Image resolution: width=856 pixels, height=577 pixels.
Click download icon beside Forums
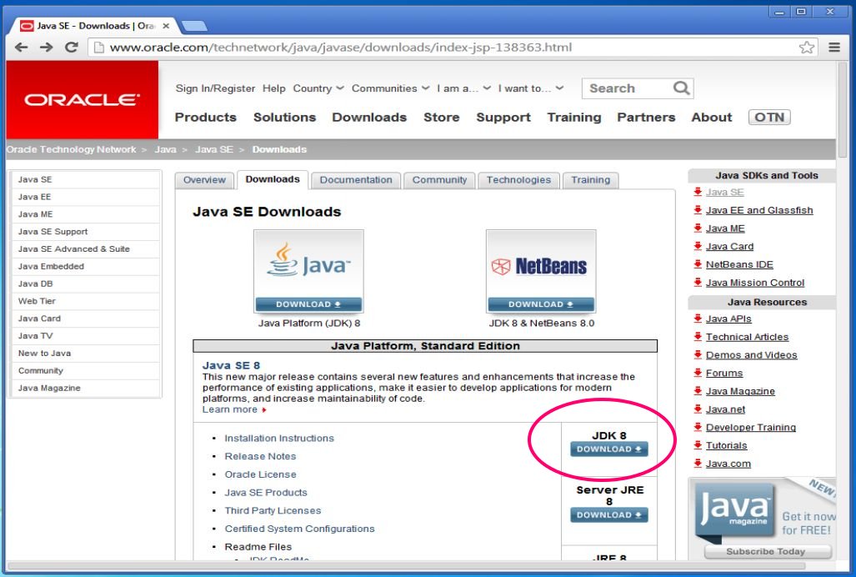pos(698,372)
